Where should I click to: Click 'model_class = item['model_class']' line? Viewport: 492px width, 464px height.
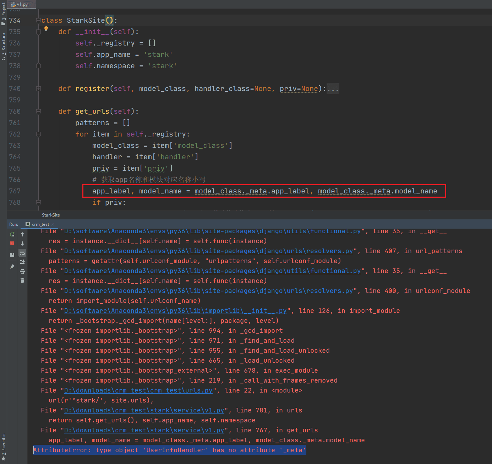click(x=162, y=146)
